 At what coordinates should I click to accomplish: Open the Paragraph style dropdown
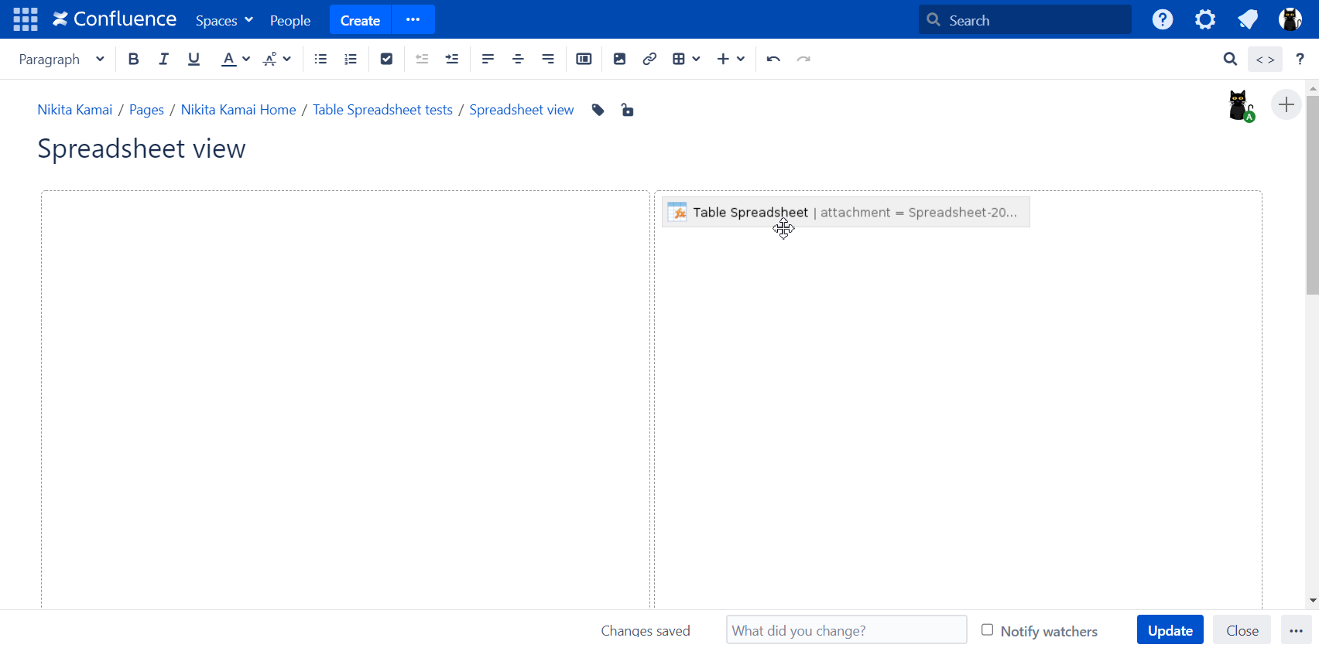tap(61, 59)
